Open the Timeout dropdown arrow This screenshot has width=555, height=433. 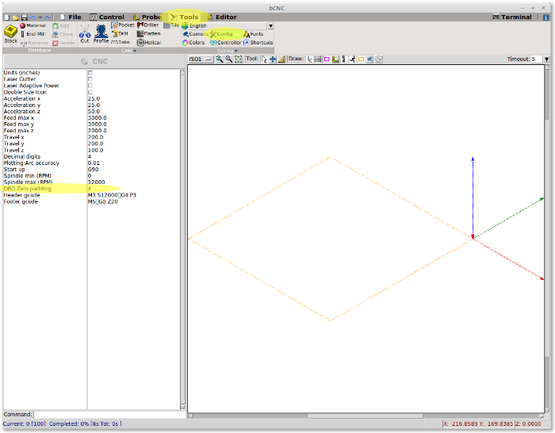point(547,59)
